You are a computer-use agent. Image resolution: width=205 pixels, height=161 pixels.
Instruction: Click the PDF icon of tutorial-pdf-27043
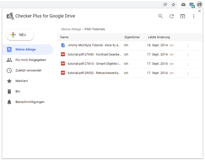click(63, 54)
